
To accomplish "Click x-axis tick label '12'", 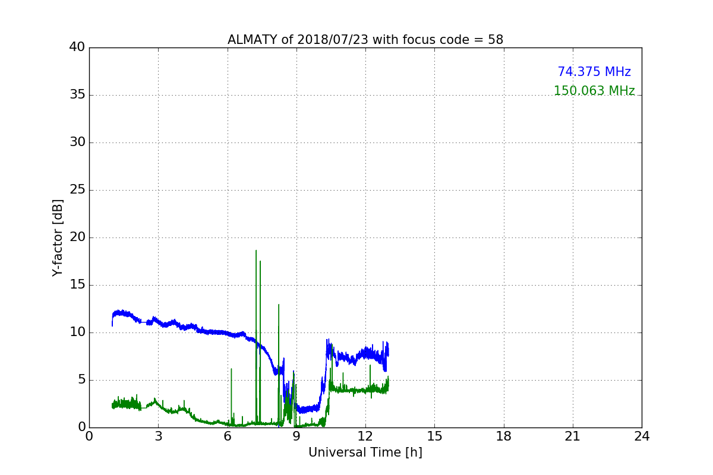I will pyautogui.click(x=365, y=436).
